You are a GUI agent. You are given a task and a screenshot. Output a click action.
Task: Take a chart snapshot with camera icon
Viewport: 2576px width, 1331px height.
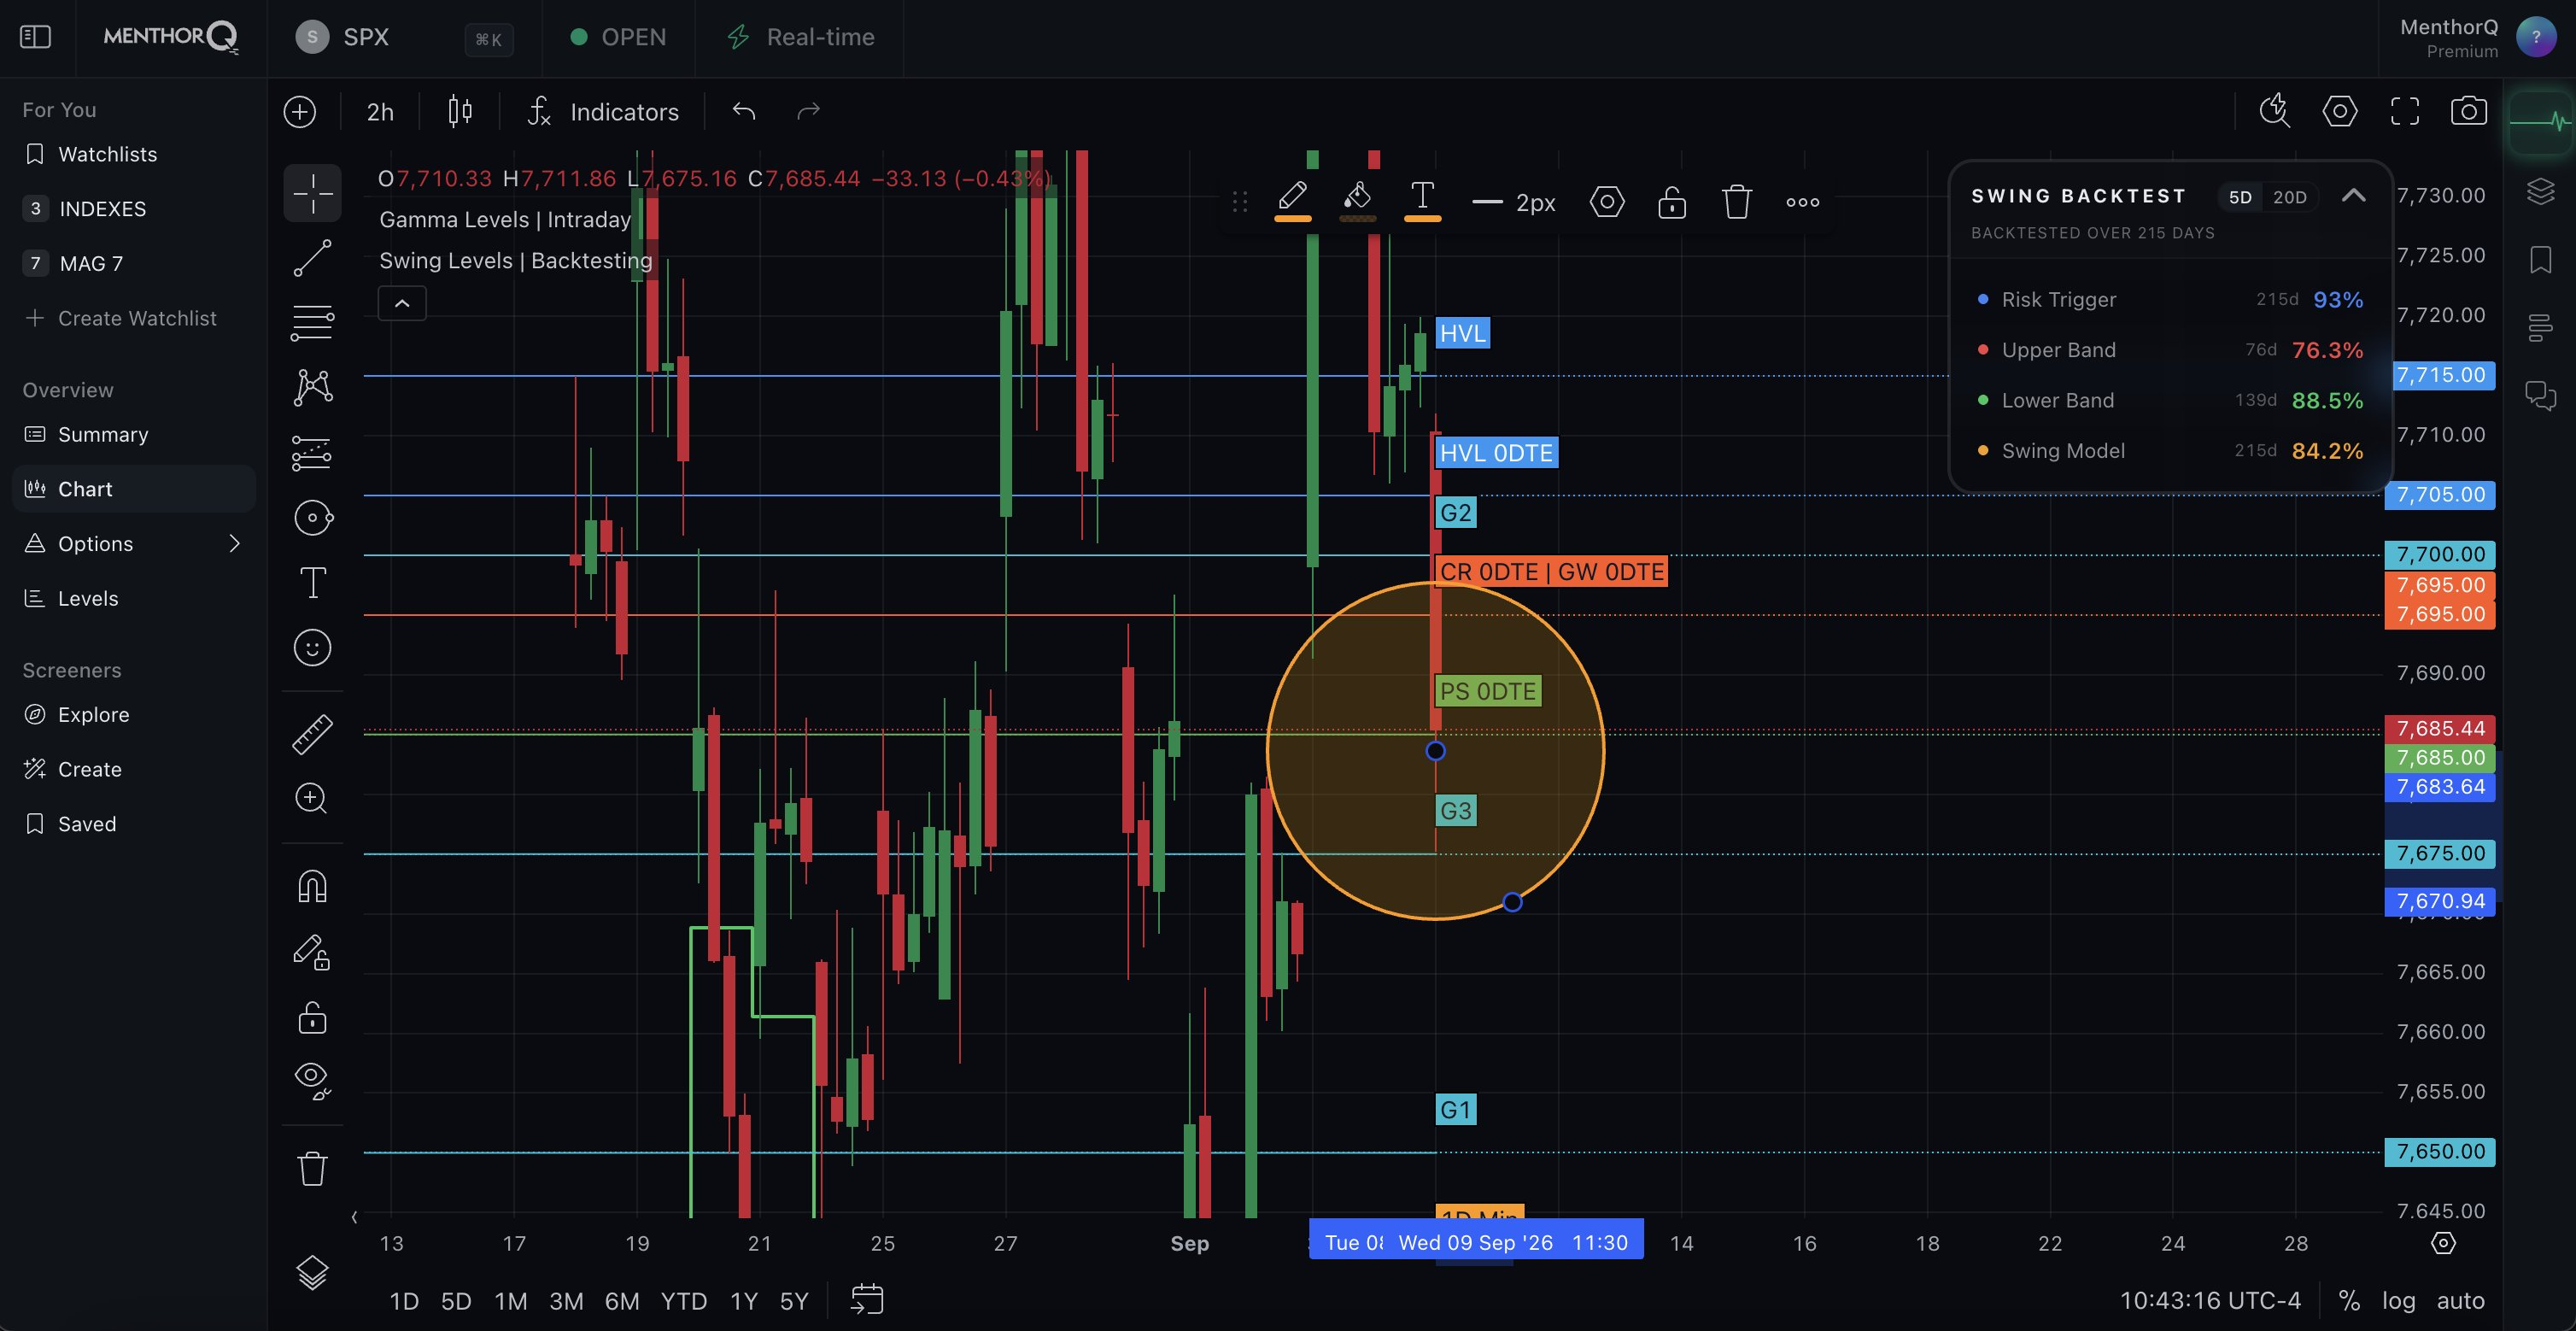(2468, 111)
